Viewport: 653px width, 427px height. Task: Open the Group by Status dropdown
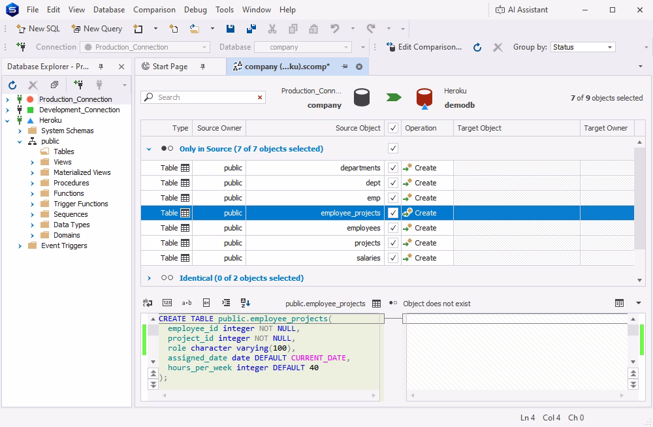582,47
